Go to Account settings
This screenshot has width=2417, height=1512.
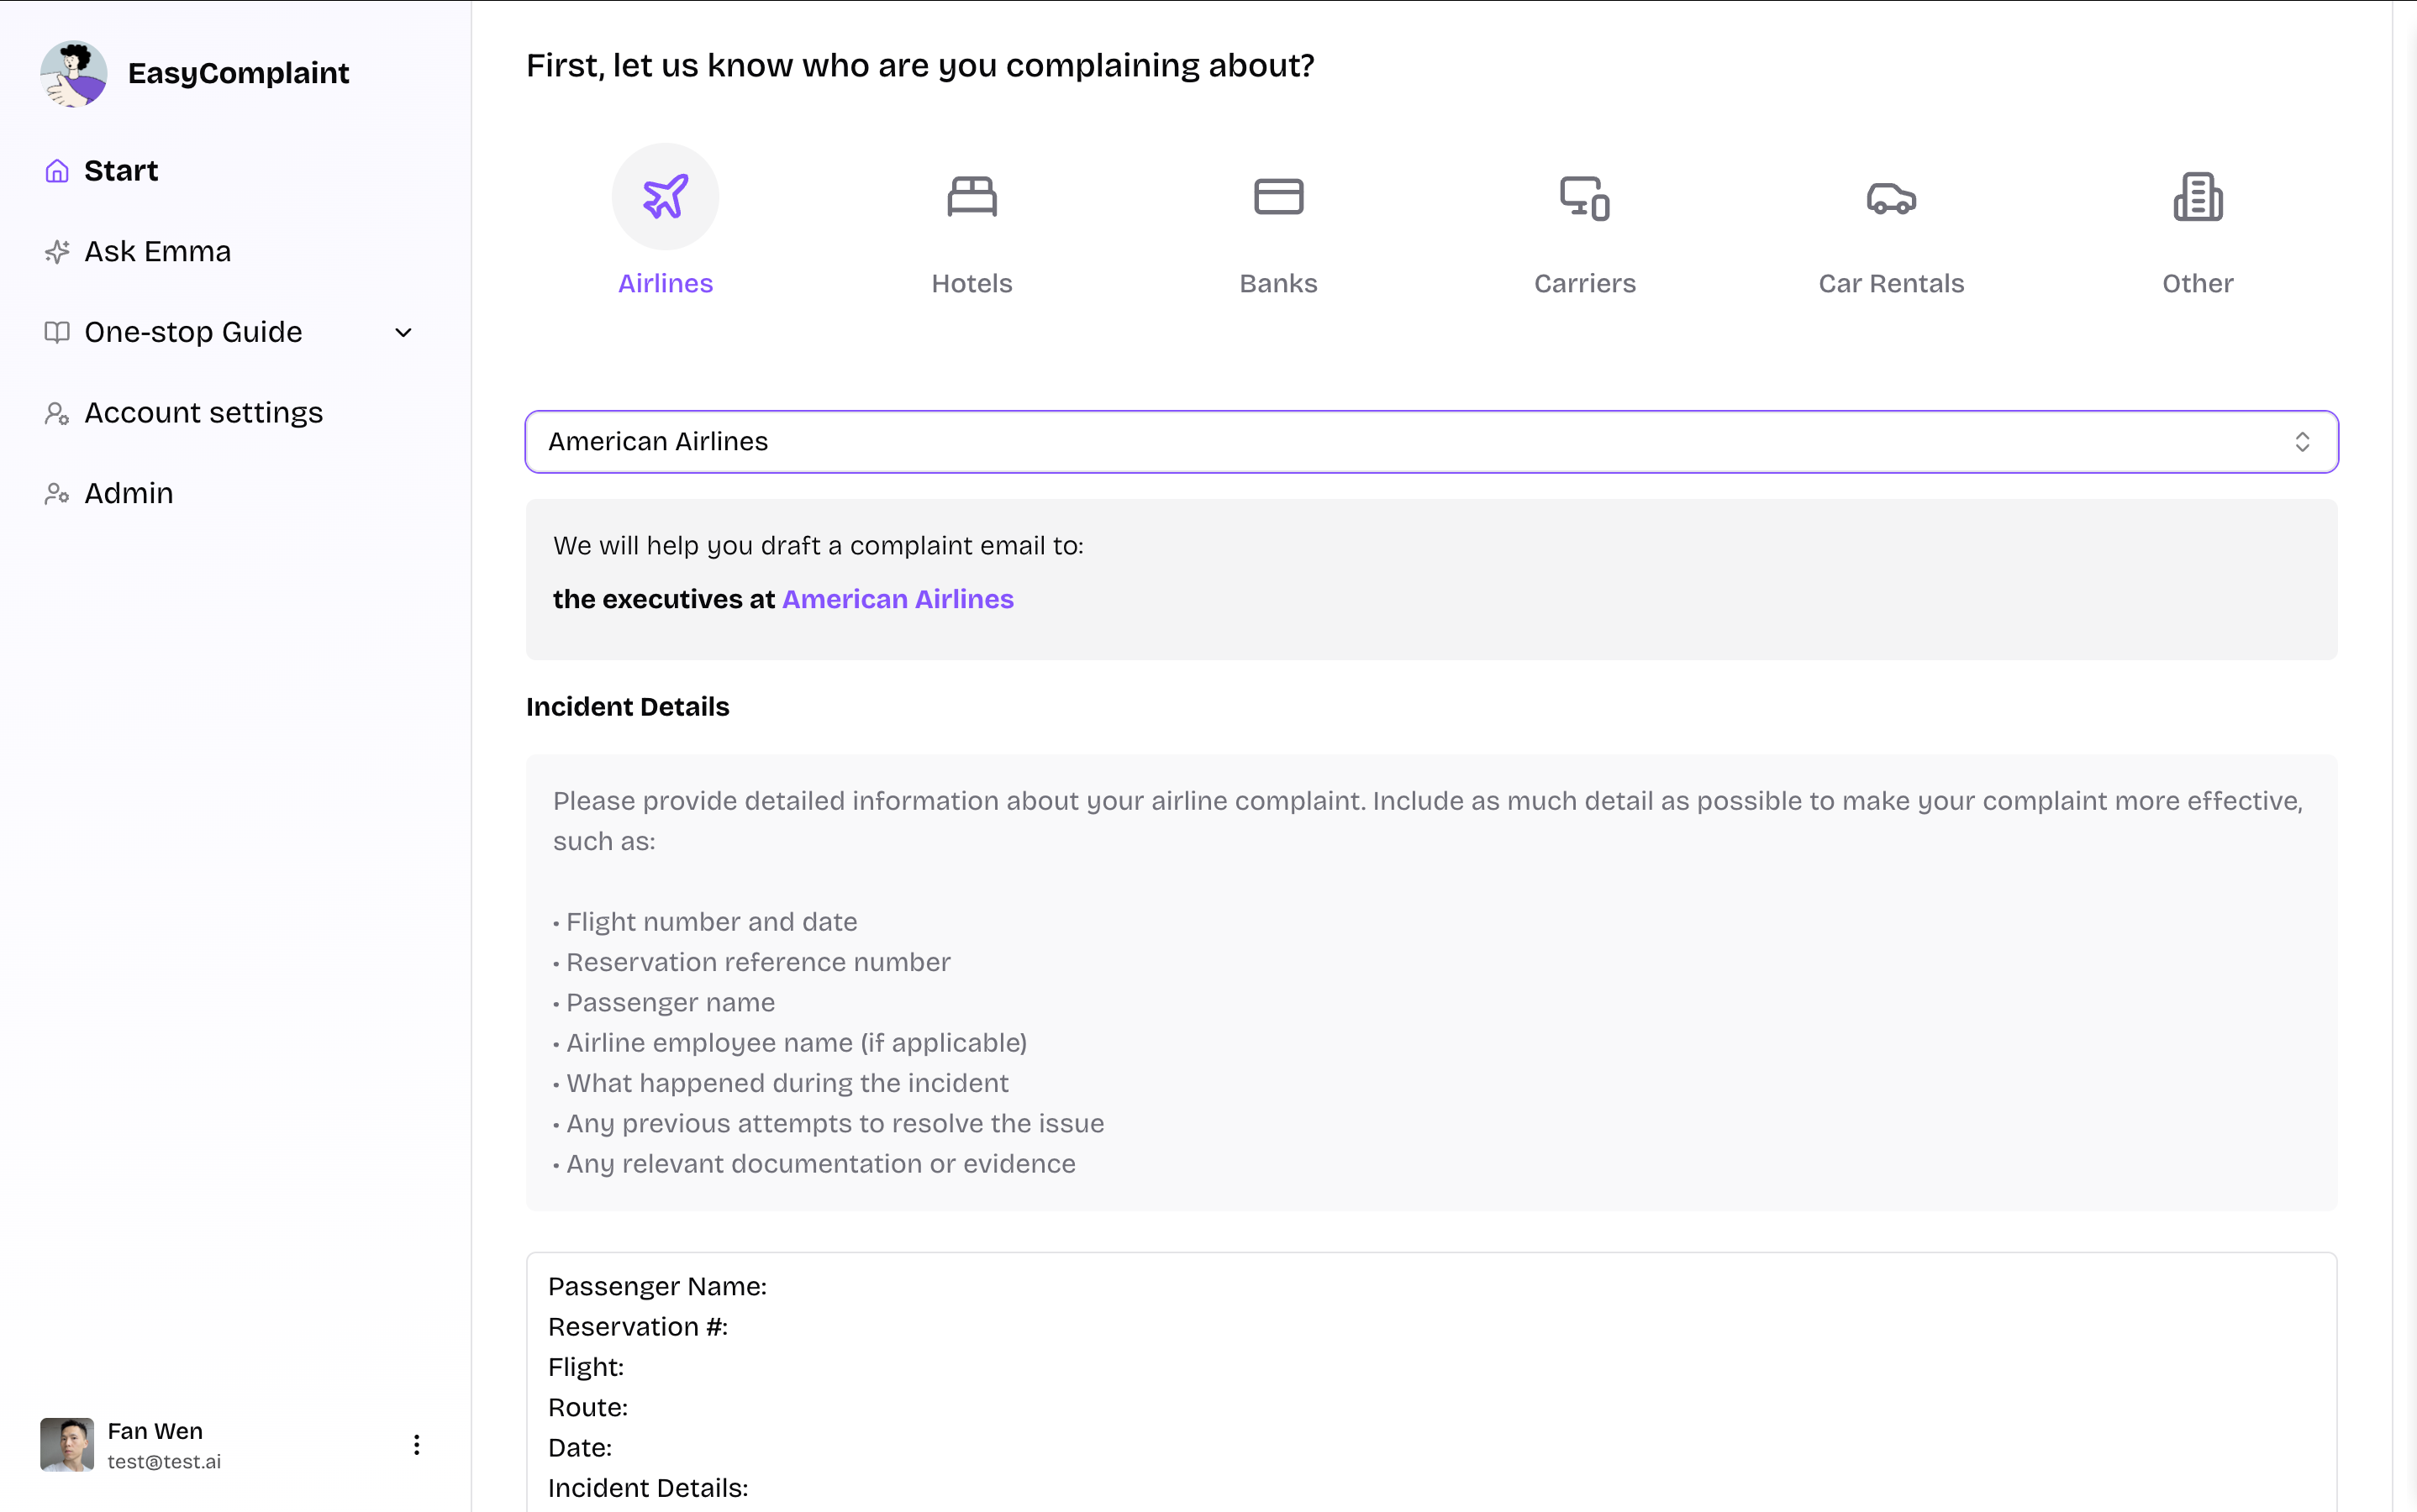[x=203, y=413]
